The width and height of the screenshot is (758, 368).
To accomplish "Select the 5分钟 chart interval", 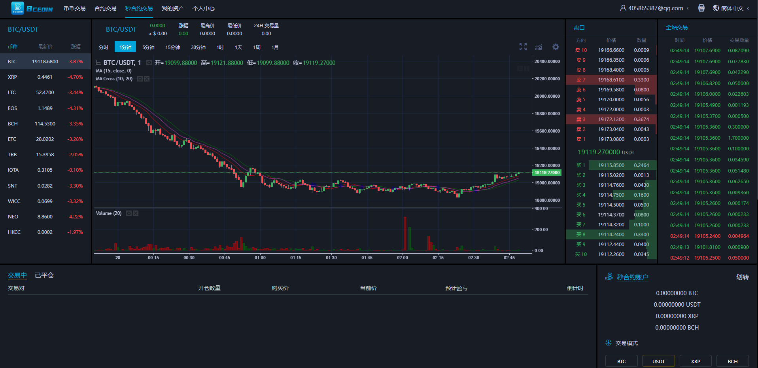I will click(148, 47).
